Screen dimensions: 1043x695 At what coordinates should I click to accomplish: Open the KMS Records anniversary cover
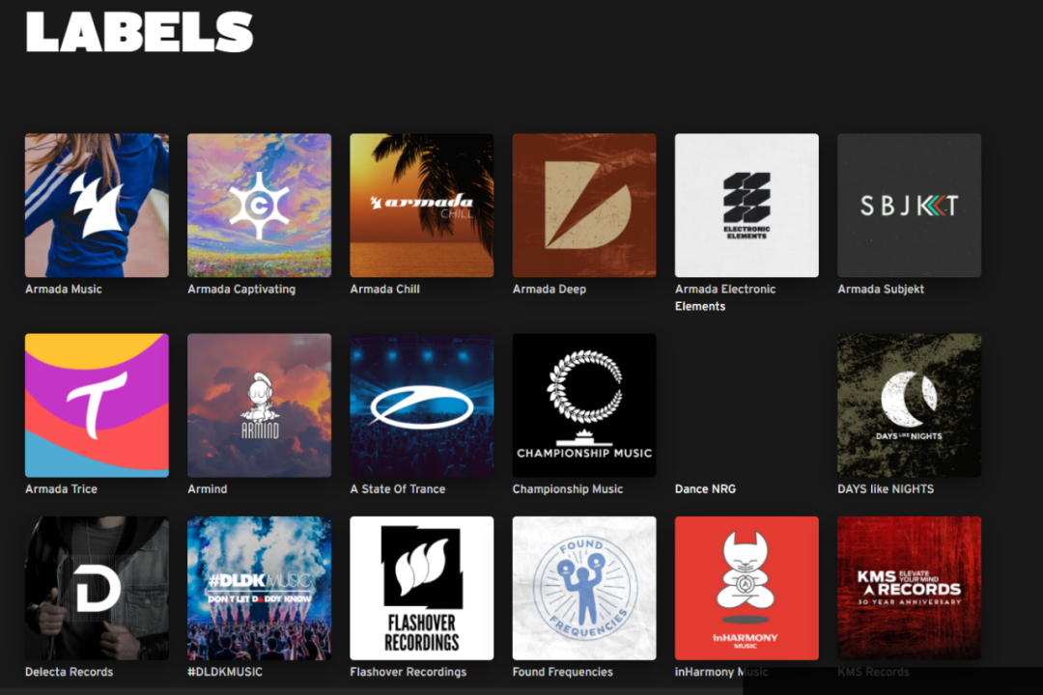(x=910, y=588)
